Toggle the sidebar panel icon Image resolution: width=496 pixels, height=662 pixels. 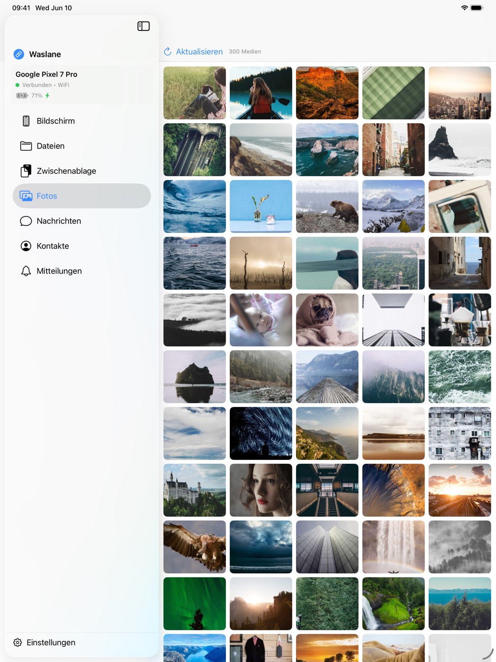[x=144, y=26]
